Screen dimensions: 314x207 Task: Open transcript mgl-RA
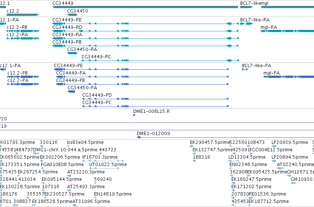269,27
